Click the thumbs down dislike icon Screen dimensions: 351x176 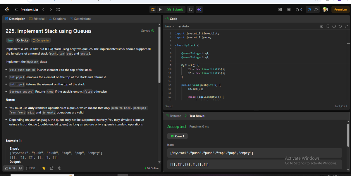point(21,168)
